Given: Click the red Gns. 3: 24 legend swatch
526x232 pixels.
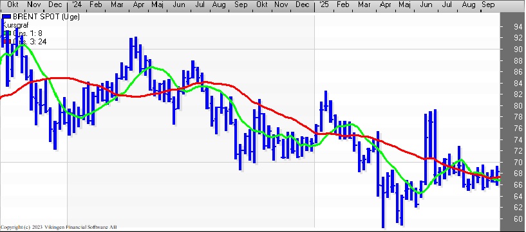Looking at the screenshot, I should [6, 42].
